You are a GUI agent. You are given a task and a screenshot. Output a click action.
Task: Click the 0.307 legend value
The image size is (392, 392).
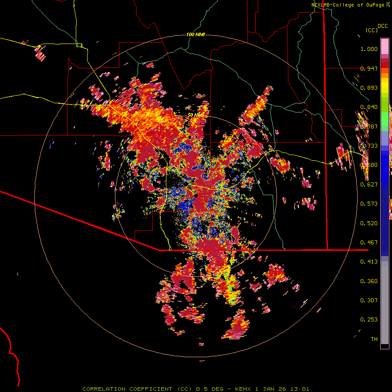pyautogui.click(x=369, y=301)
